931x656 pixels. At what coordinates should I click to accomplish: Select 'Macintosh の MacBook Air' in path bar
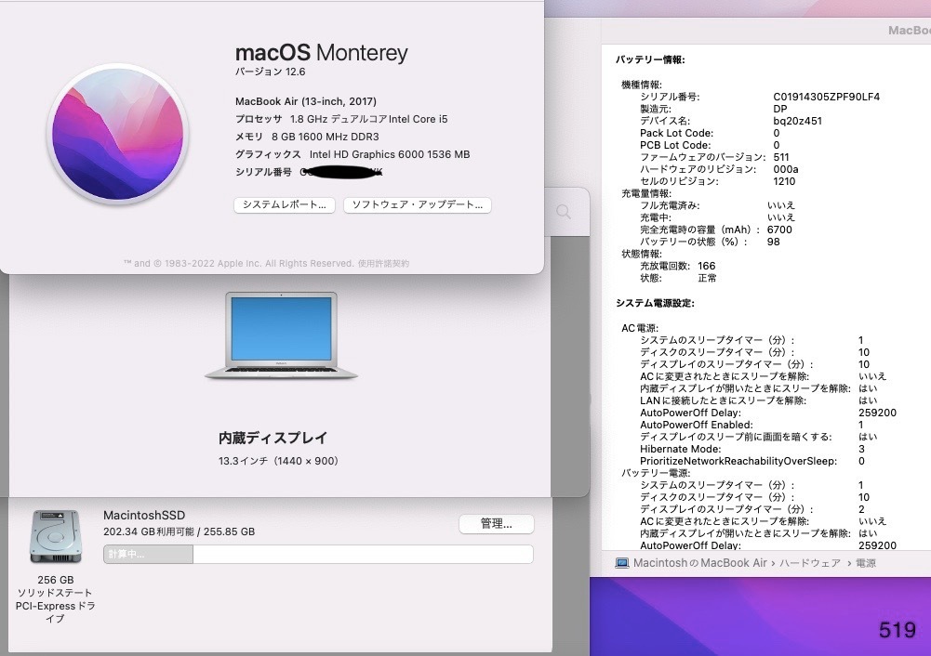pos(700,563)
